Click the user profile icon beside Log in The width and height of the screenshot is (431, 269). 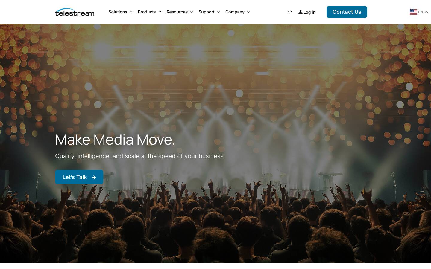coord(301,12)
